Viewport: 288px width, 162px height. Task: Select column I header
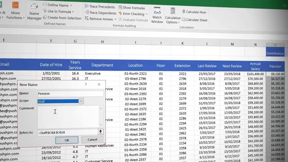point(135,42)
